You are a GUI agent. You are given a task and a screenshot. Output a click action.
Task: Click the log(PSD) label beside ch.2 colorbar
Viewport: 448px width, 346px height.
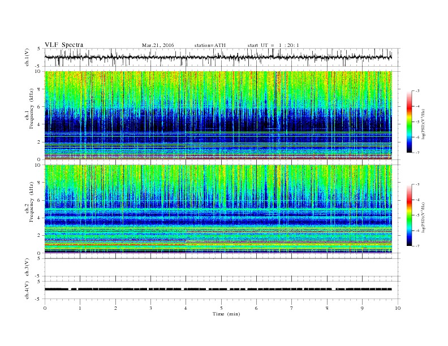tap(423, 217)
